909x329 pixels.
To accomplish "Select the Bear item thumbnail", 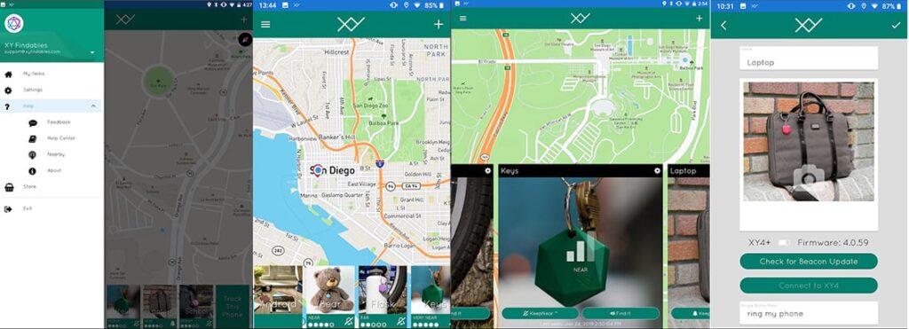I will tap(330, 290).
